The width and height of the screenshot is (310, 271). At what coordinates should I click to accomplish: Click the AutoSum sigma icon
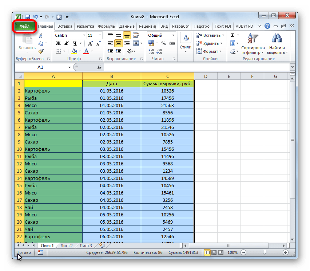[x=232, y=35]
